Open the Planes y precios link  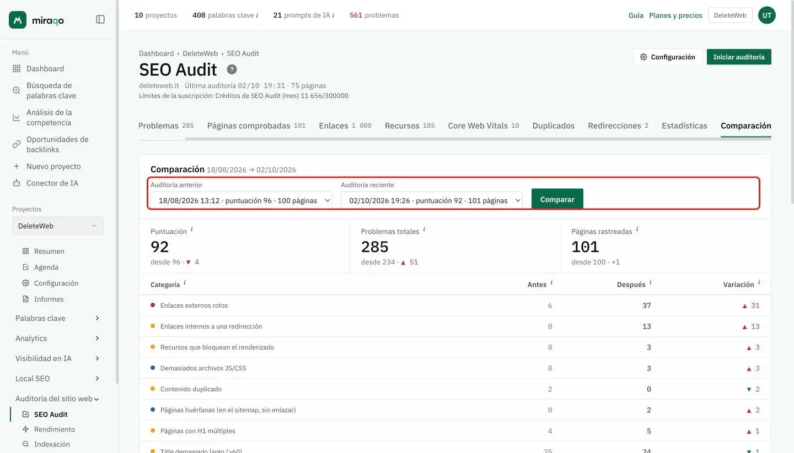pos(675,15)
